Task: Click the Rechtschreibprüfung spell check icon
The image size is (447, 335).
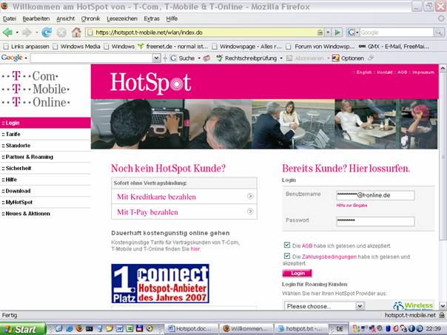Action: click(219, 58)
